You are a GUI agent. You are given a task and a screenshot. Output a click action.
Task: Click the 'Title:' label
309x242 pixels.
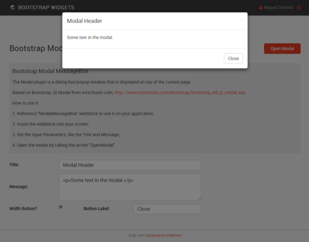click(14, 165)
